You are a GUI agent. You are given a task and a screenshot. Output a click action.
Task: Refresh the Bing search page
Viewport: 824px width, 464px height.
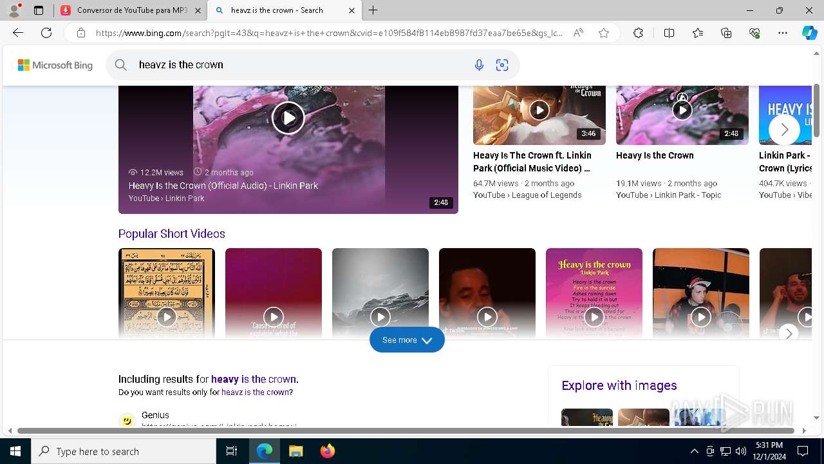(x=46, y=33)
